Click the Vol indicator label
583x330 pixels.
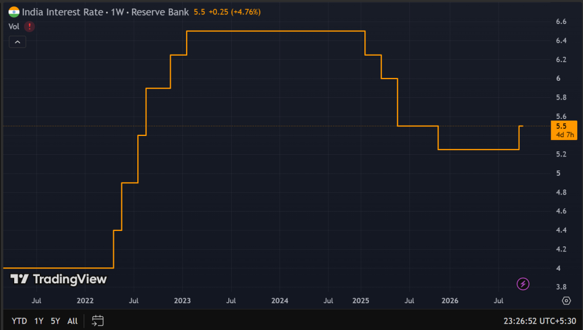[x=14, y=26]
